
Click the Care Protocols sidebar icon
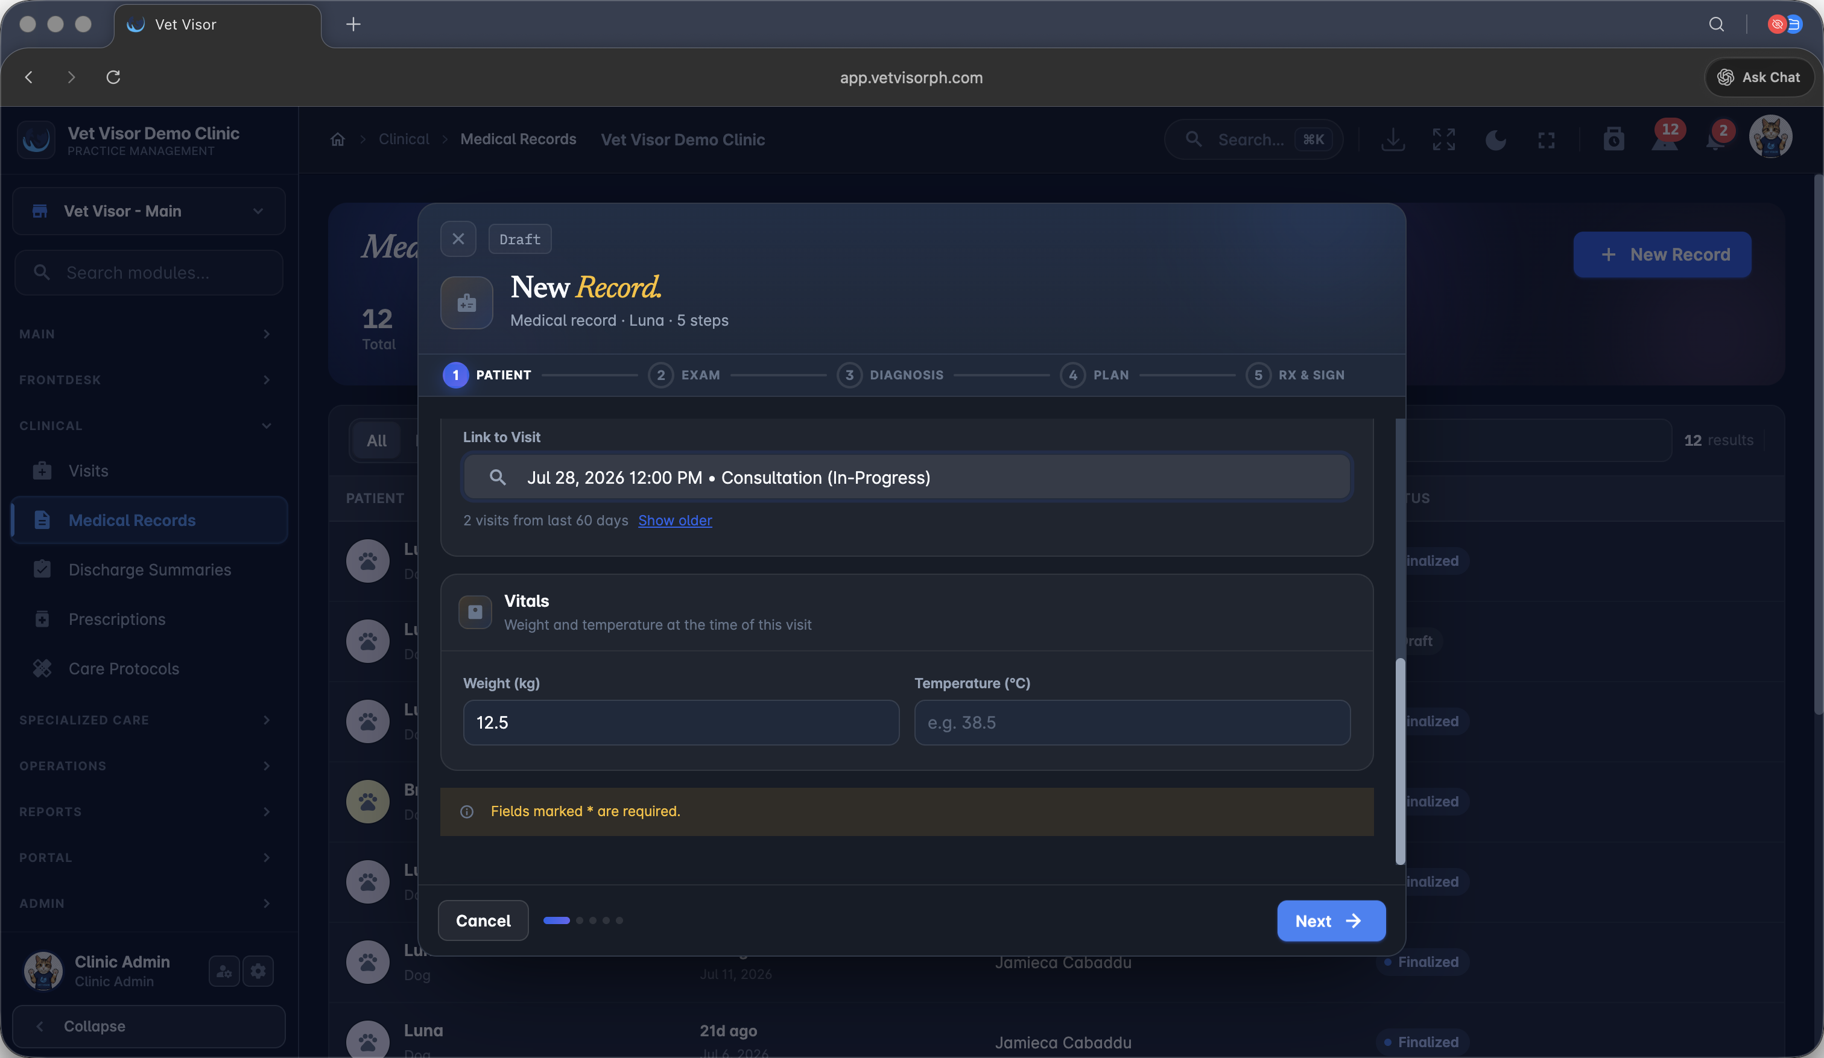pos(42,668)
